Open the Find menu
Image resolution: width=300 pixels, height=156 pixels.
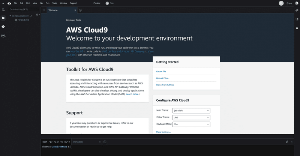pyautogui.click(x=28, y=3)
